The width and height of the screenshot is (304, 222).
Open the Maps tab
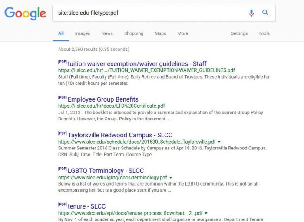(x=160, y=33)
